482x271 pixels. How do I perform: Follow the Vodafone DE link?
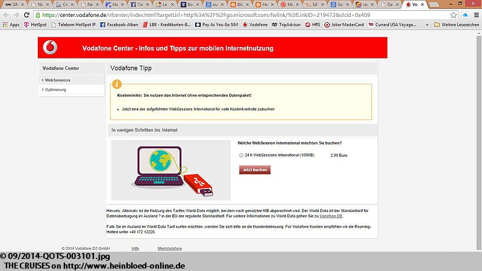pyautogui.click(x=331, y=216)
